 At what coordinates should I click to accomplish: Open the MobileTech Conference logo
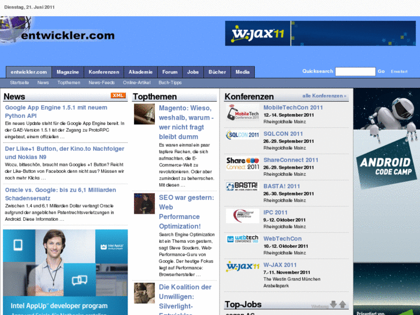point(243,112)
